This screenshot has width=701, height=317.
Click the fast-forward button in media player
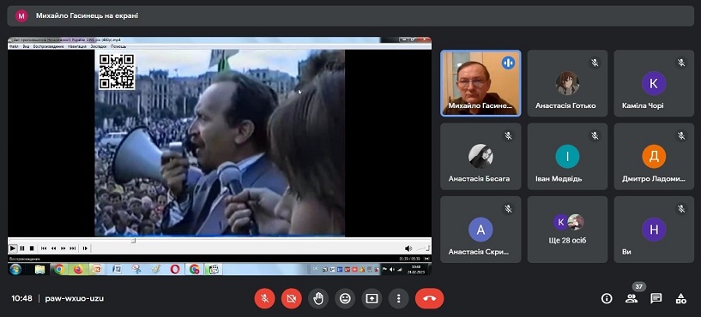click(x=63, y=248)
